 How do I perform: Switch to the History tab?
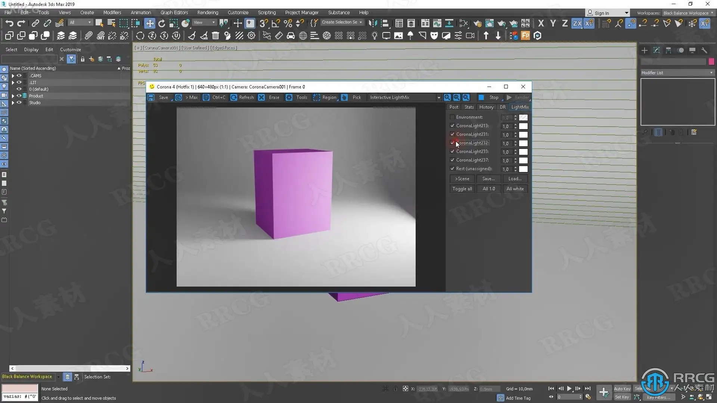(486, 107)
